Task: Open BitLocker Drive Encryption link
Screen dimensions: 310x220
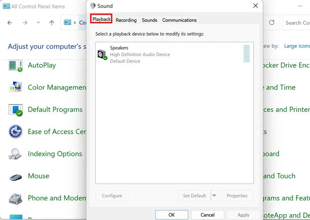Action: pyautogui.click(x=286, y=65)
